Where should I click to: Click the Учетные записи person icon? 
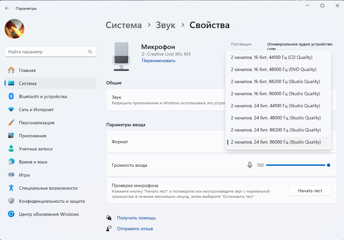(x=11, y=148)
